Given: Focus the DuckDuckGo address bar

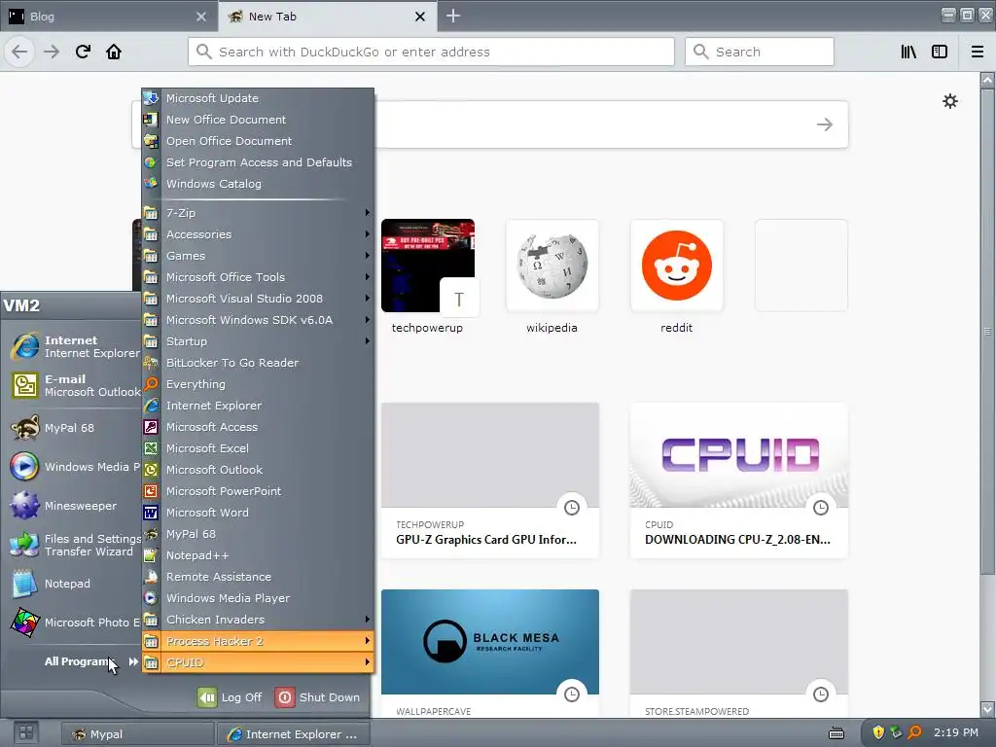Looking at the screenshot, I should [431, 52].
